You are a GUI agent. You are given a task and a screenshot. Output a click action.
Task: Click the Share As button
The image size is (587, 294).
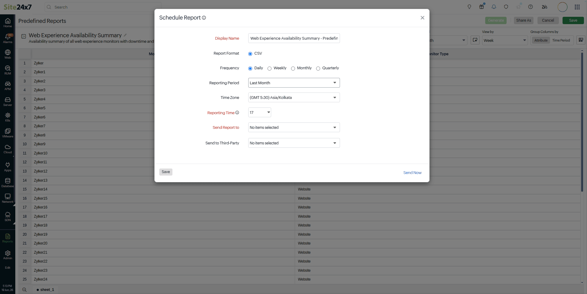pyautogui.click(x=523, y=20)
